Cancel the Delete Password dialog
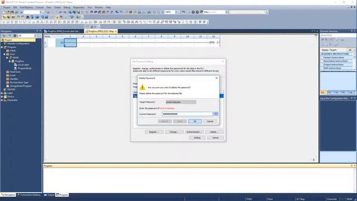 click(210, 121)
